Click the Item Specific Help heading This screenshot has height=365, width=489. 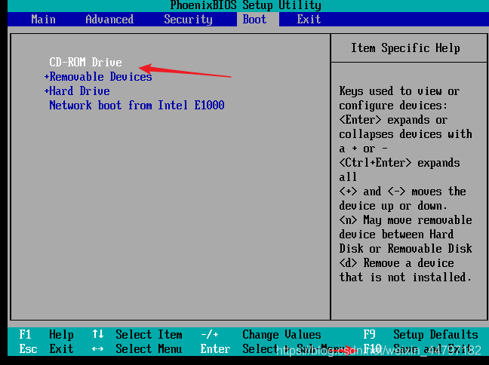click(405, 48)
